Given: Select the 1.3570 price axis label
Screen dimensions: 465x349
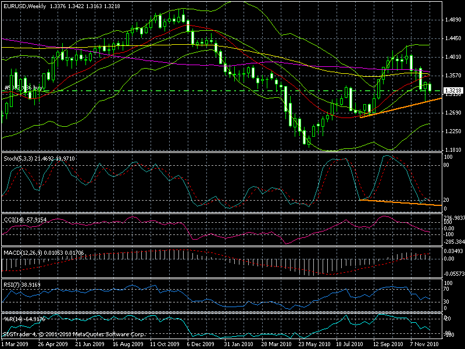Looking at the screenshot, I should pyautogui.click(x=453, y=76).
